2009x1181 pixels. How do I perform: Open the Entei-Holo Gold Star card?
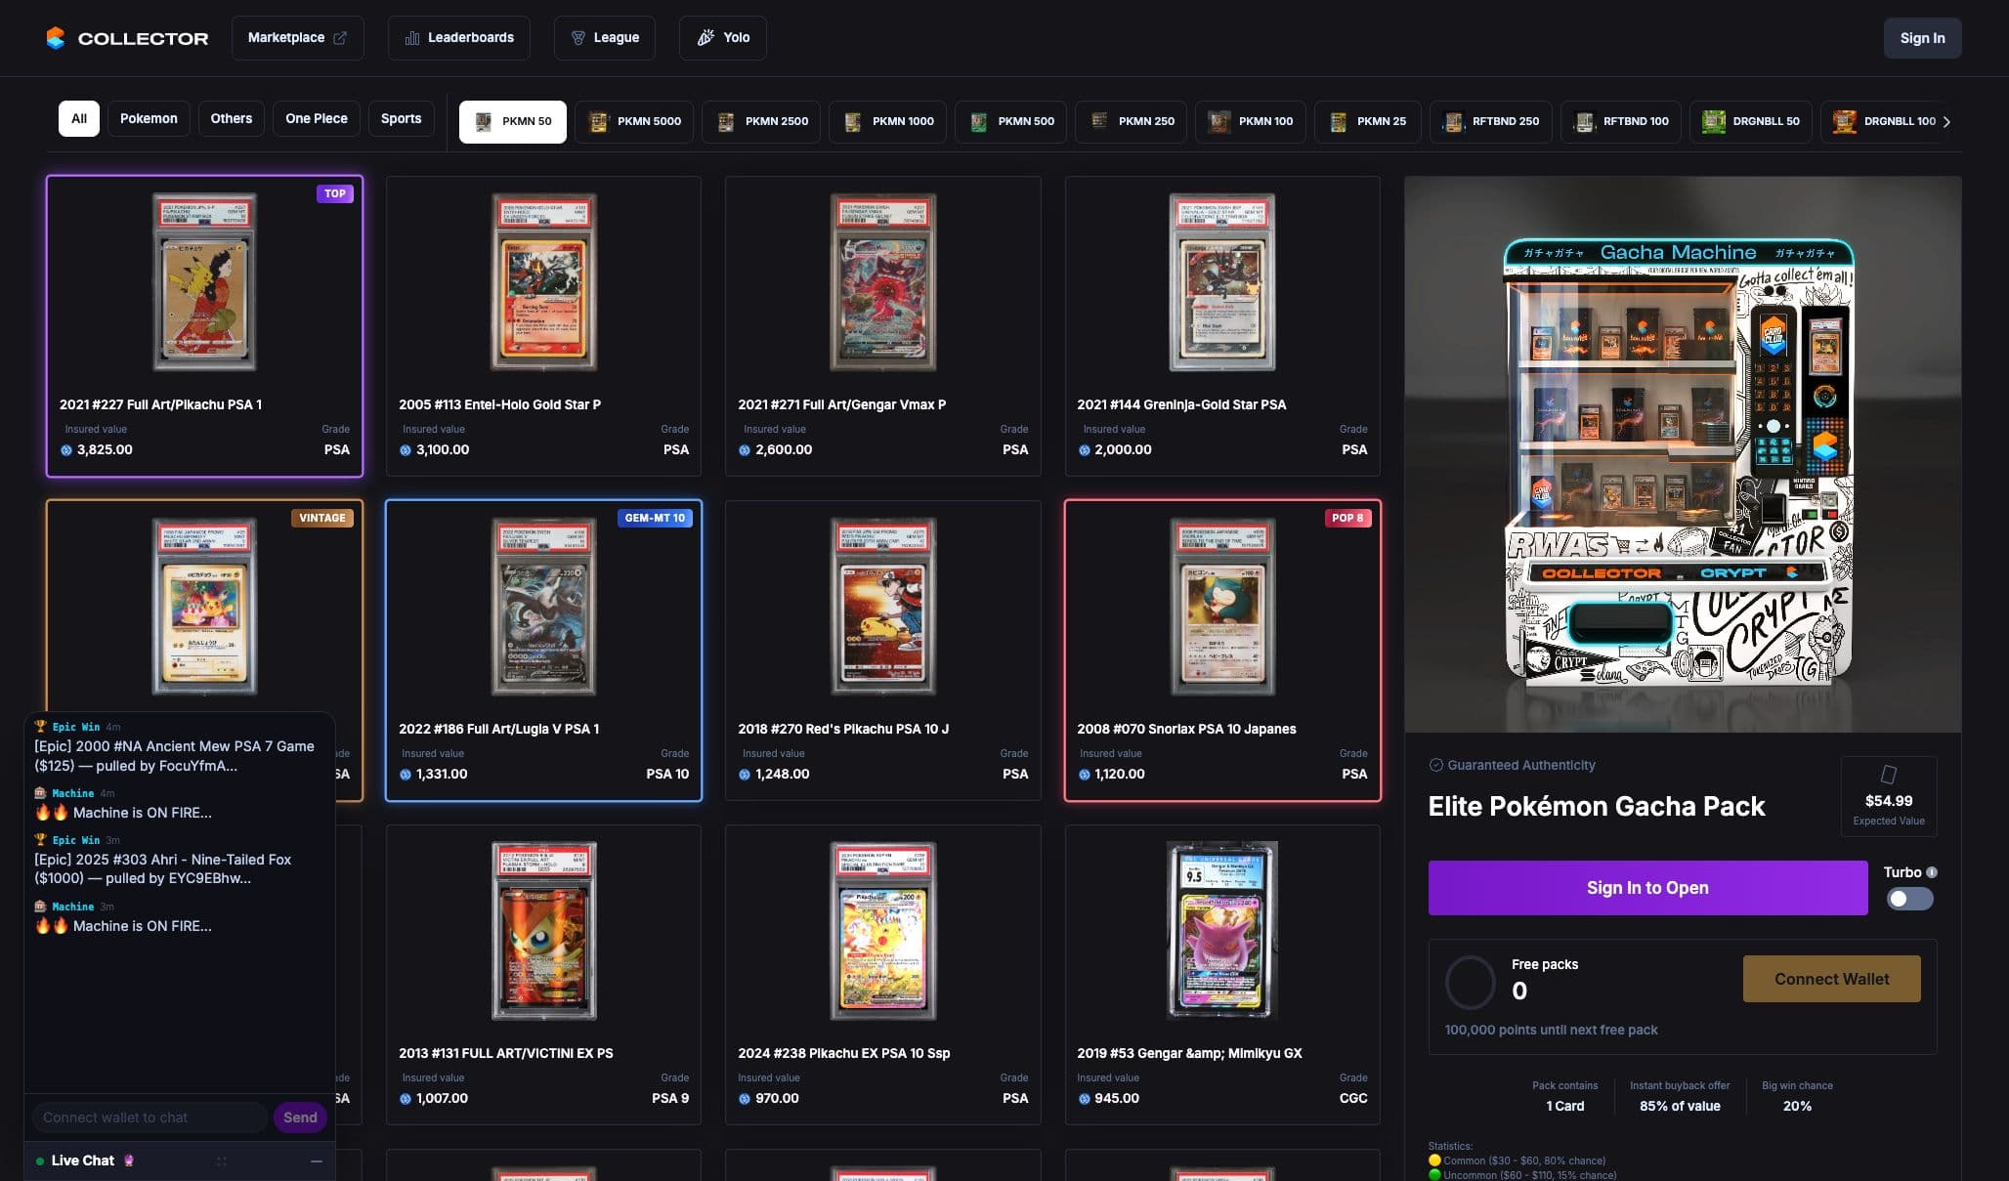tap(543, 326)
